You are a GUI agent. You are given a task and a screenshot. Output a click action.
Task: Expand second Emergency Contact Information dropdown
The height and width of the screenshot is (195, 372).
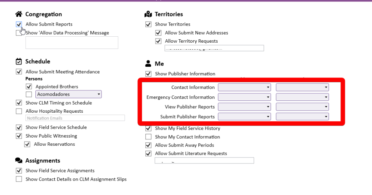(302, 97)
